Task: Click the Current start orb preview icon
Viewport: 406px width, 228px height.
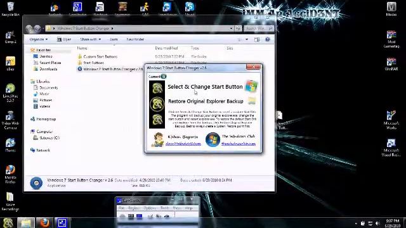Action: pos(164,76)
